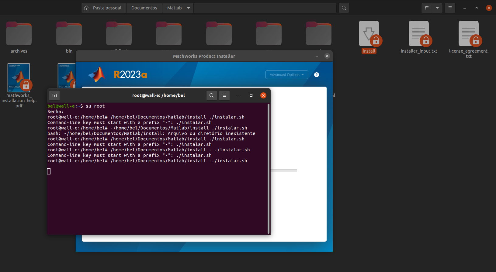
Task: Select the install file icon
Action: click(x=369, y=34)
